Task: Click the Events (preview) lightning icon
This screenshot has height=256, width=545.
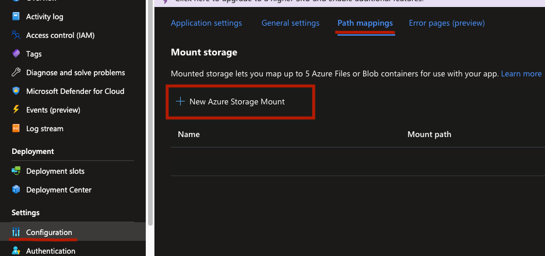Action: tap(16, 110)
